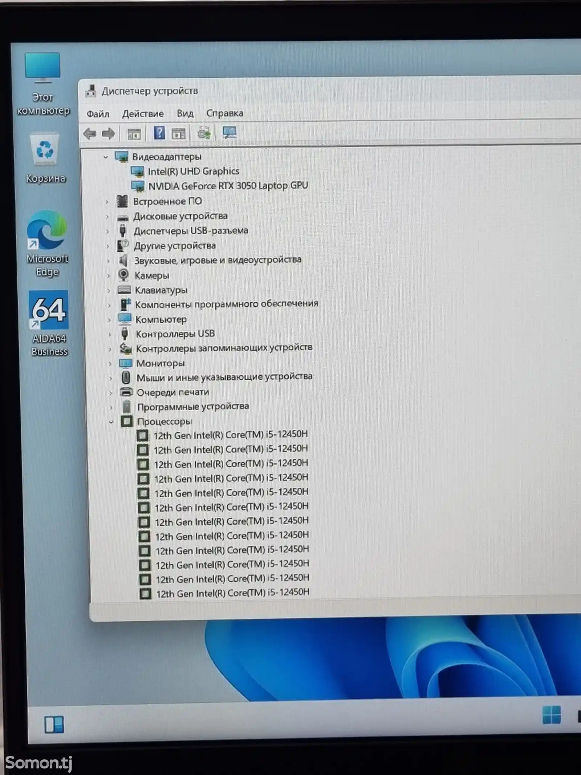Collapse the Видеоадаптеры node
Screen dimensions: 581x775
[106, 157]
